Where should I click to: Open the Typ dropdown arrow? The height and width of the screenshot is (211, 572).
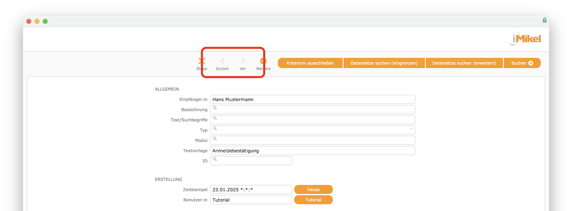(x=411, y=129)
